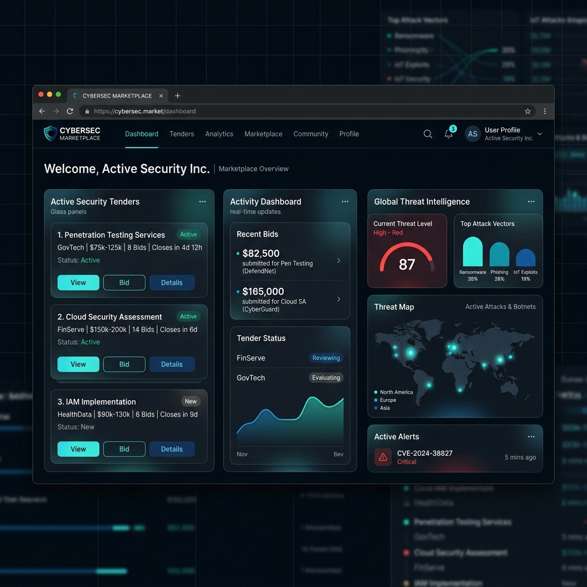Open Active Alerts three-dot menu
The width and height of the screenshot is (587, 587).
click(x=531, y=436)
